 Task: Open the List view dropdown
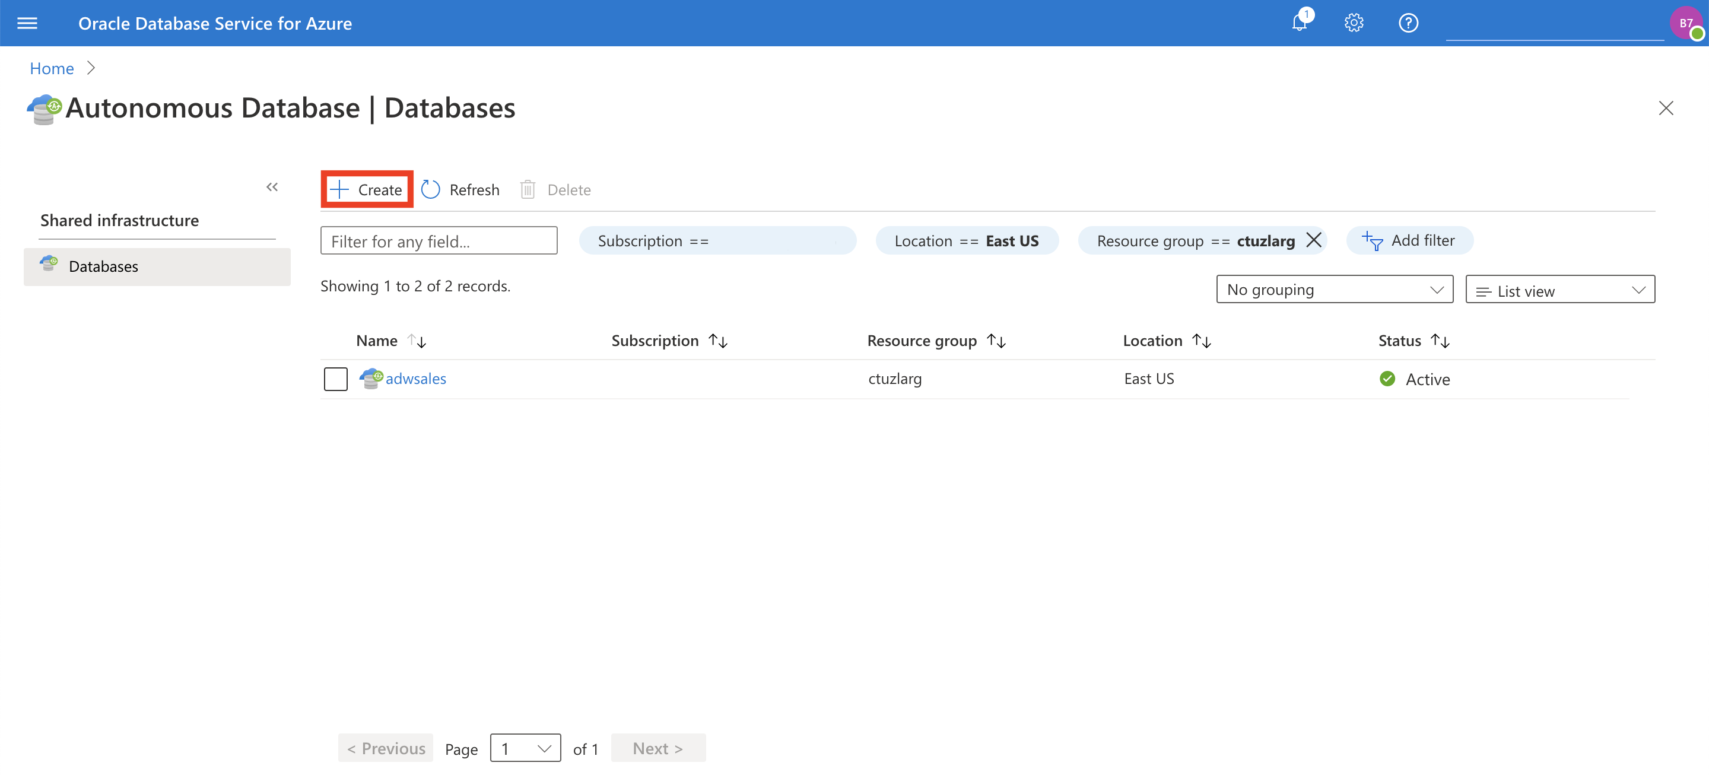[1559, 290]
